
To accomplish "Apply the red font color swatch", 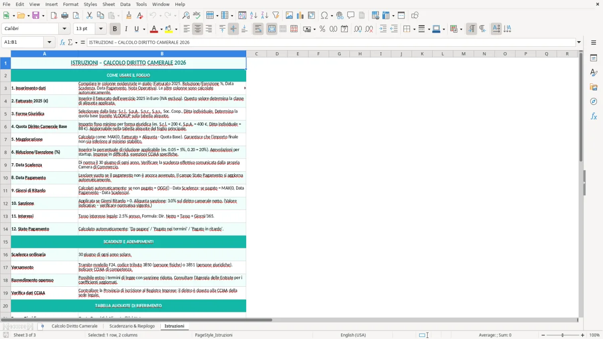I will click(x=154, y=29).
